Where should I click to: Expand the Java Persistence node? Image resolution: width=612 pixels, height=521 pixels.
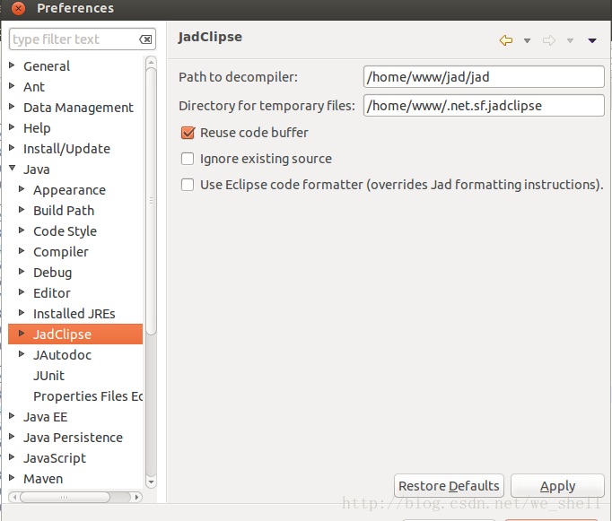[12, 437]
